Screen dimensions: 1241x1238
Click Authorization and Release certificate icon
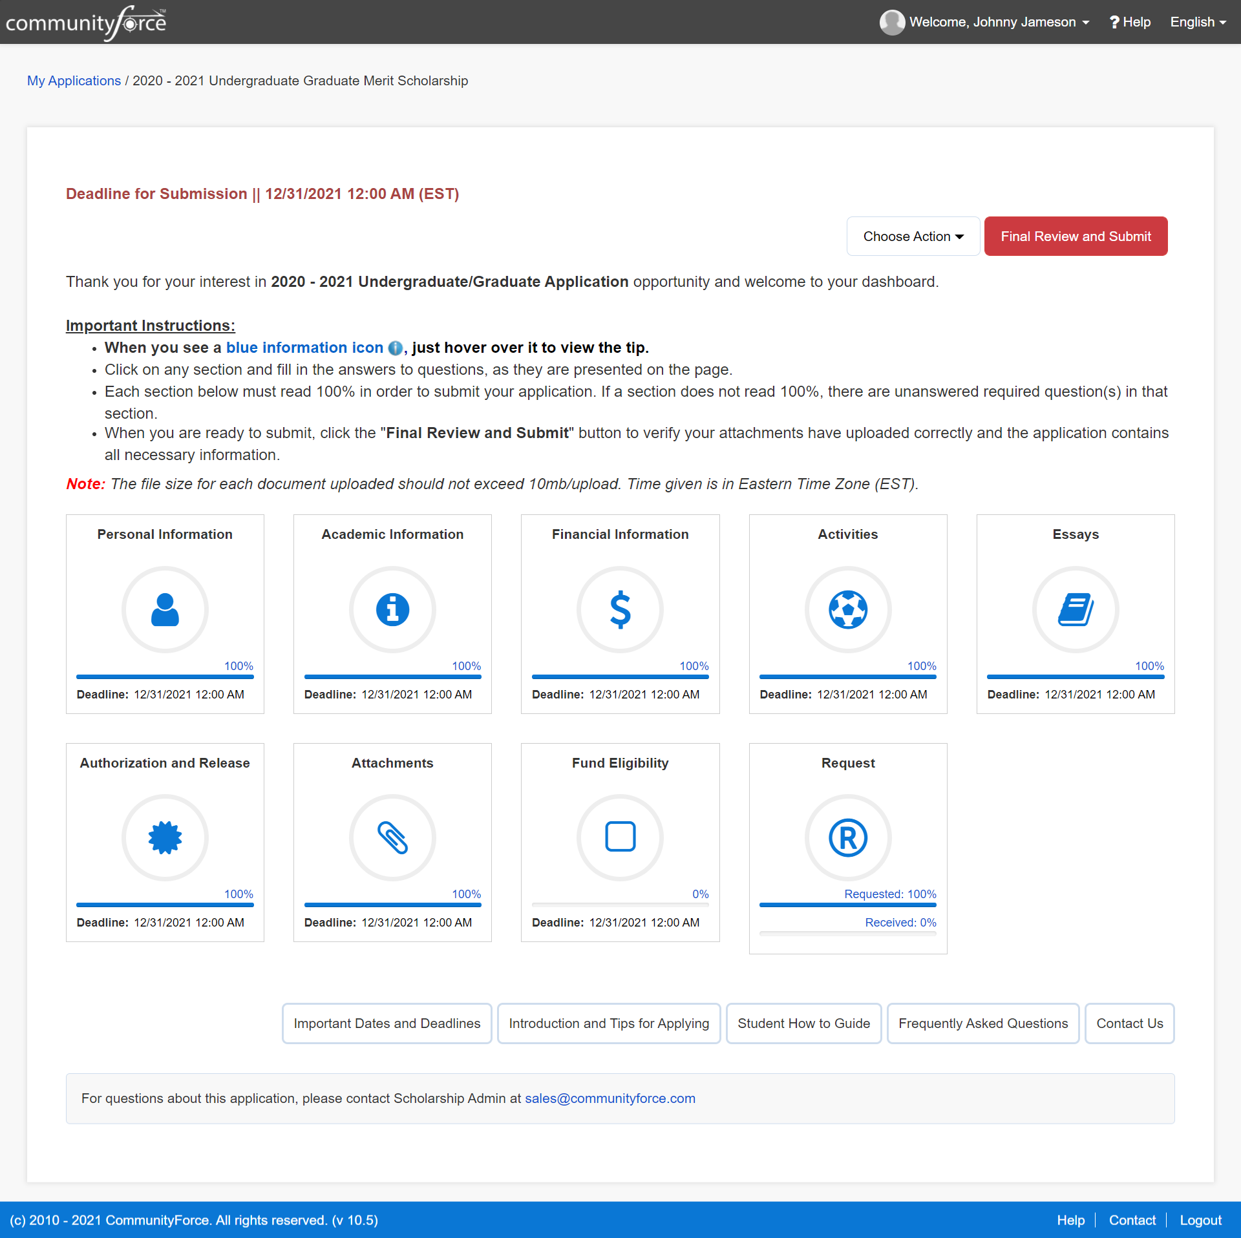pyautogui.click(x=165, y=837)
